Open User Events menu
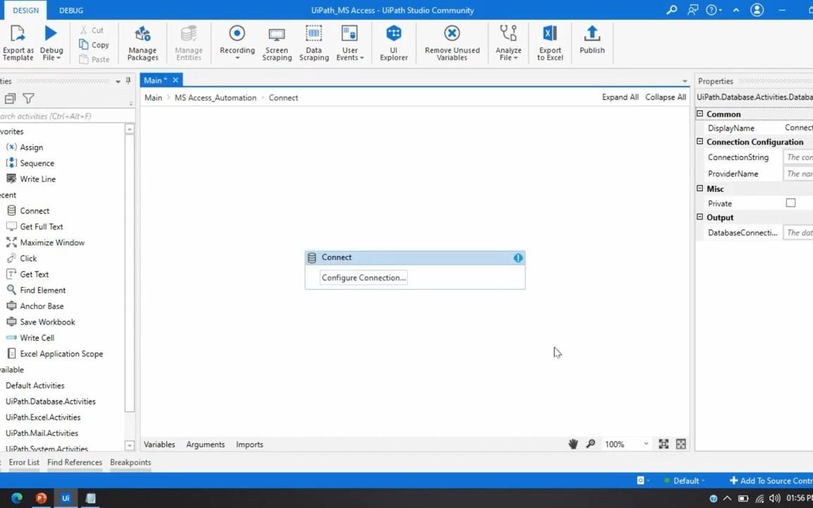The width and height of the screenshot is (813, 508). click(350, 42)
